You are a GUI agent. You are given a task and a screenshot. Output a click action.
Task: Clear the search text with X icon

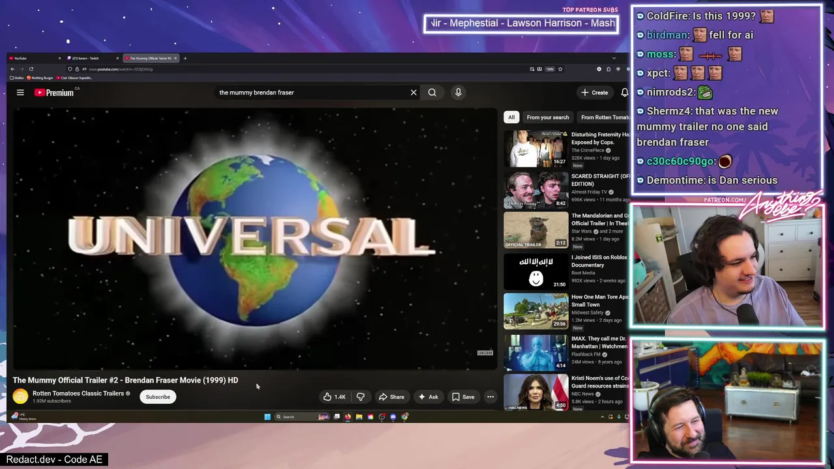click(x=413, y=92)
